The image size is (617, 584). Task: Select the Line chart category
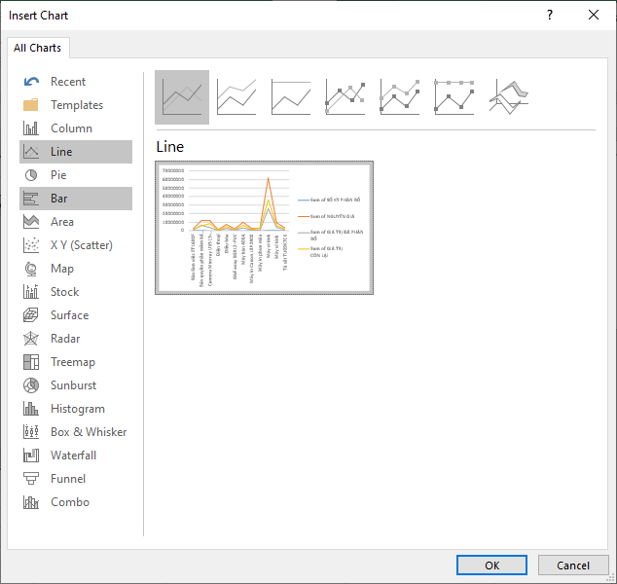(x=76, y=152)
